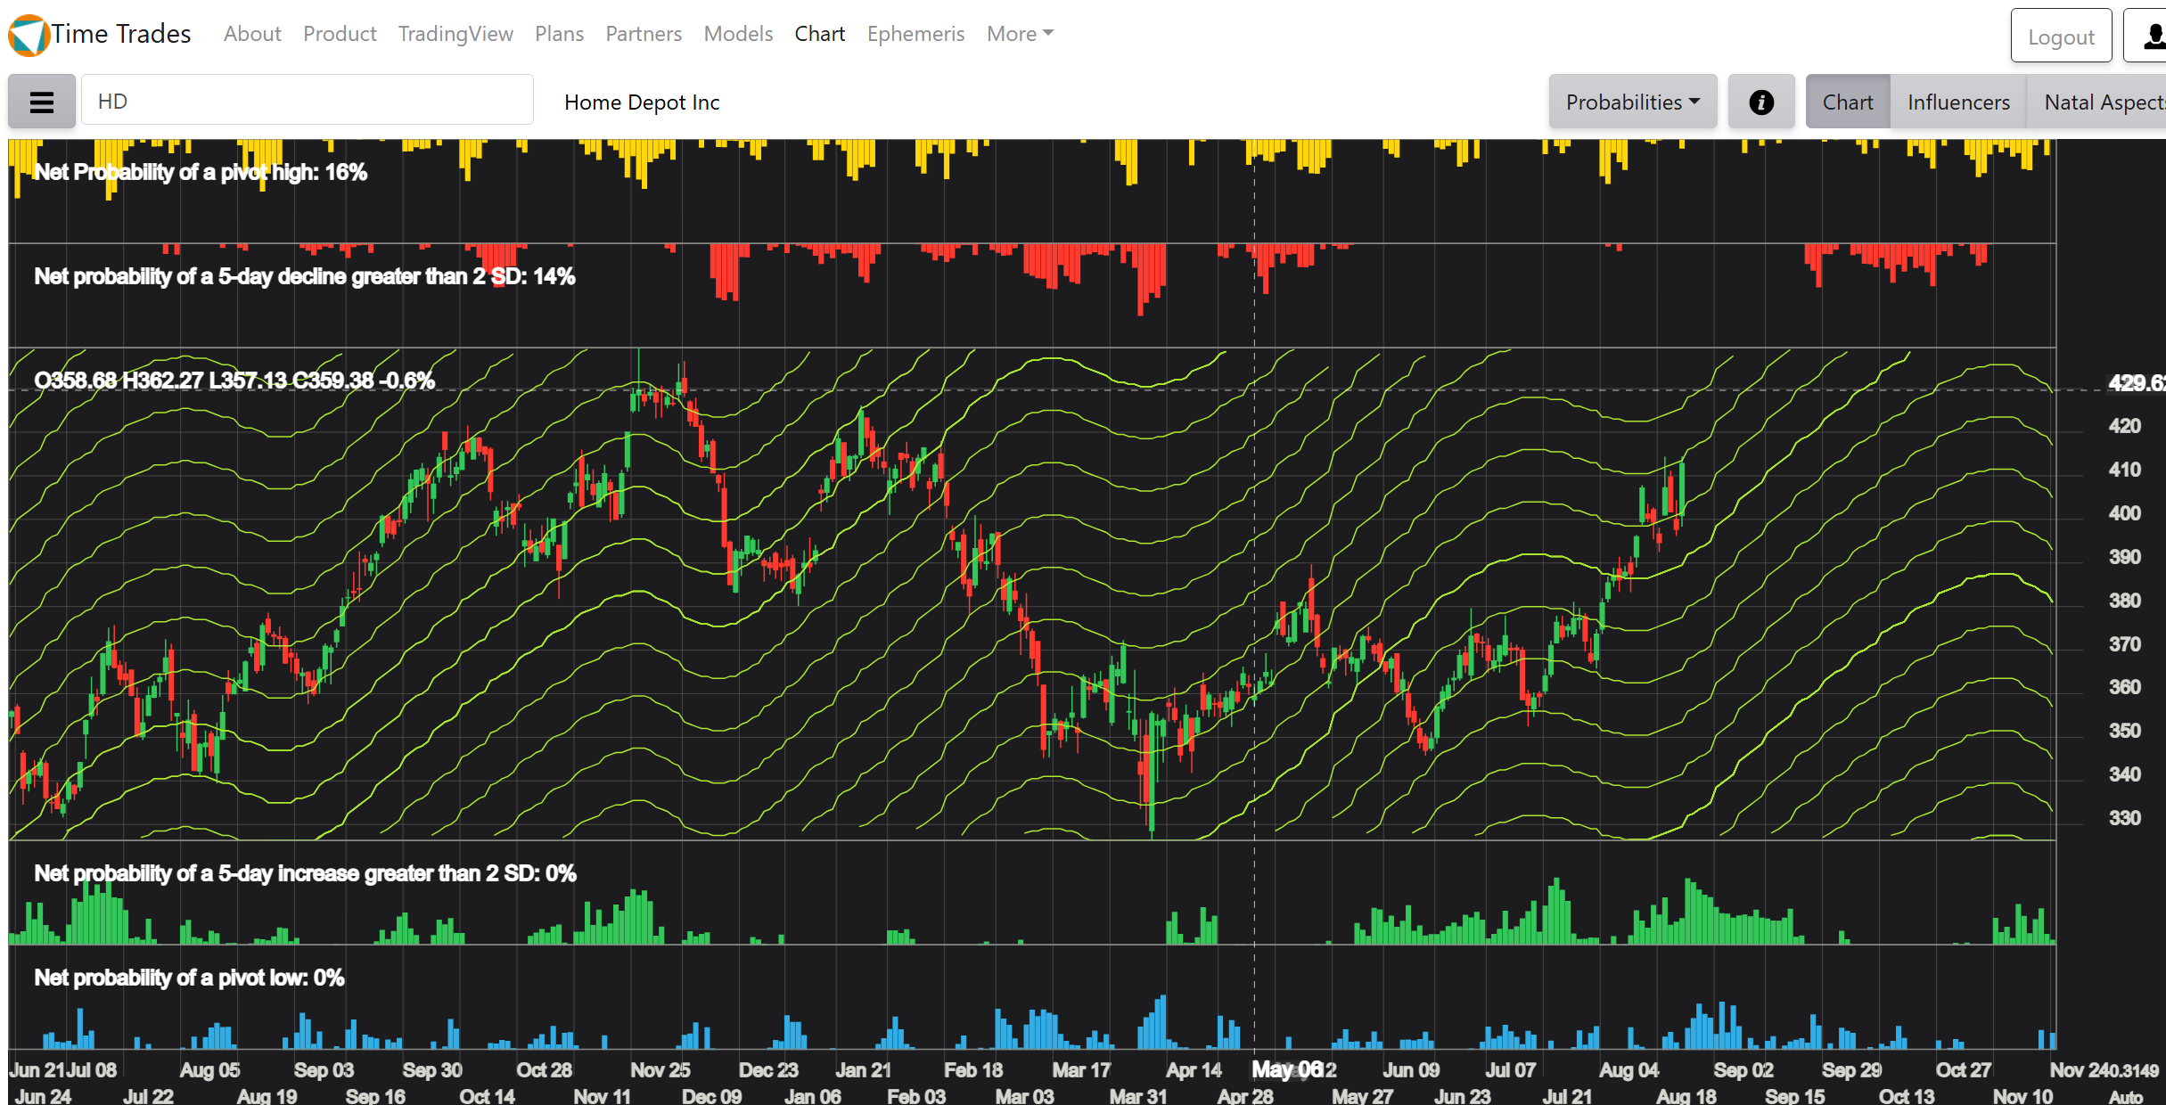Go to the TradingView page
The height and width of the screenshot is (1105, 2166).
coord(455,34)
